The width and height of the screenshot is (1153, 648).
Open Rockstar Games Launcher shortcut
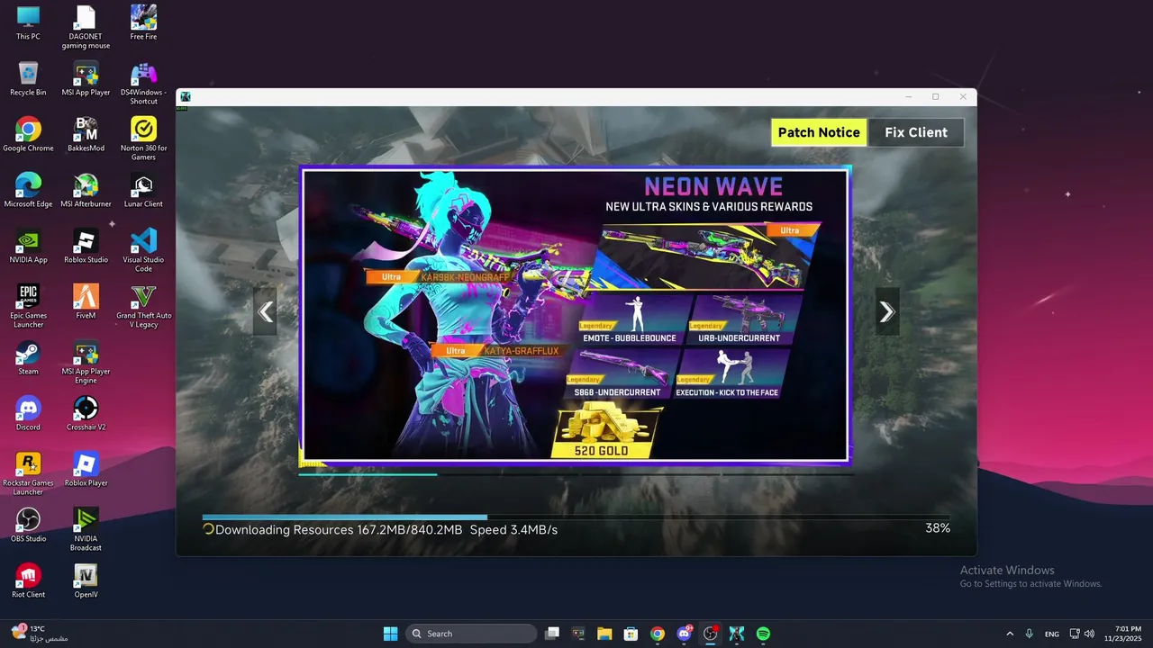click(28, 474)
